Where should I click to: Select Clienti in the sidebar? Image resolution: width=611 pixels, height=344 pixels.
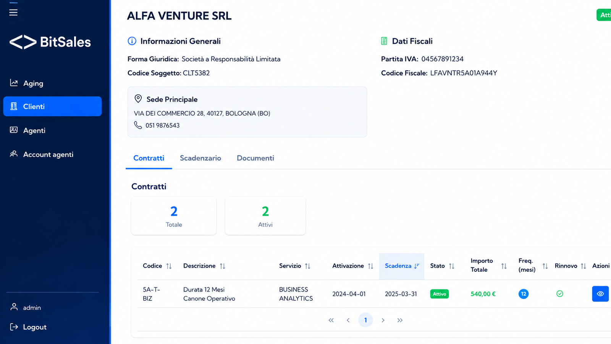pyautogui.click(x=52, y=106)
